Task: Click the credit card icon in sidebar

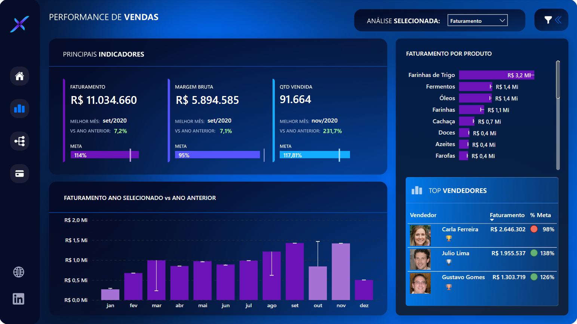Action: coord(19,174)
